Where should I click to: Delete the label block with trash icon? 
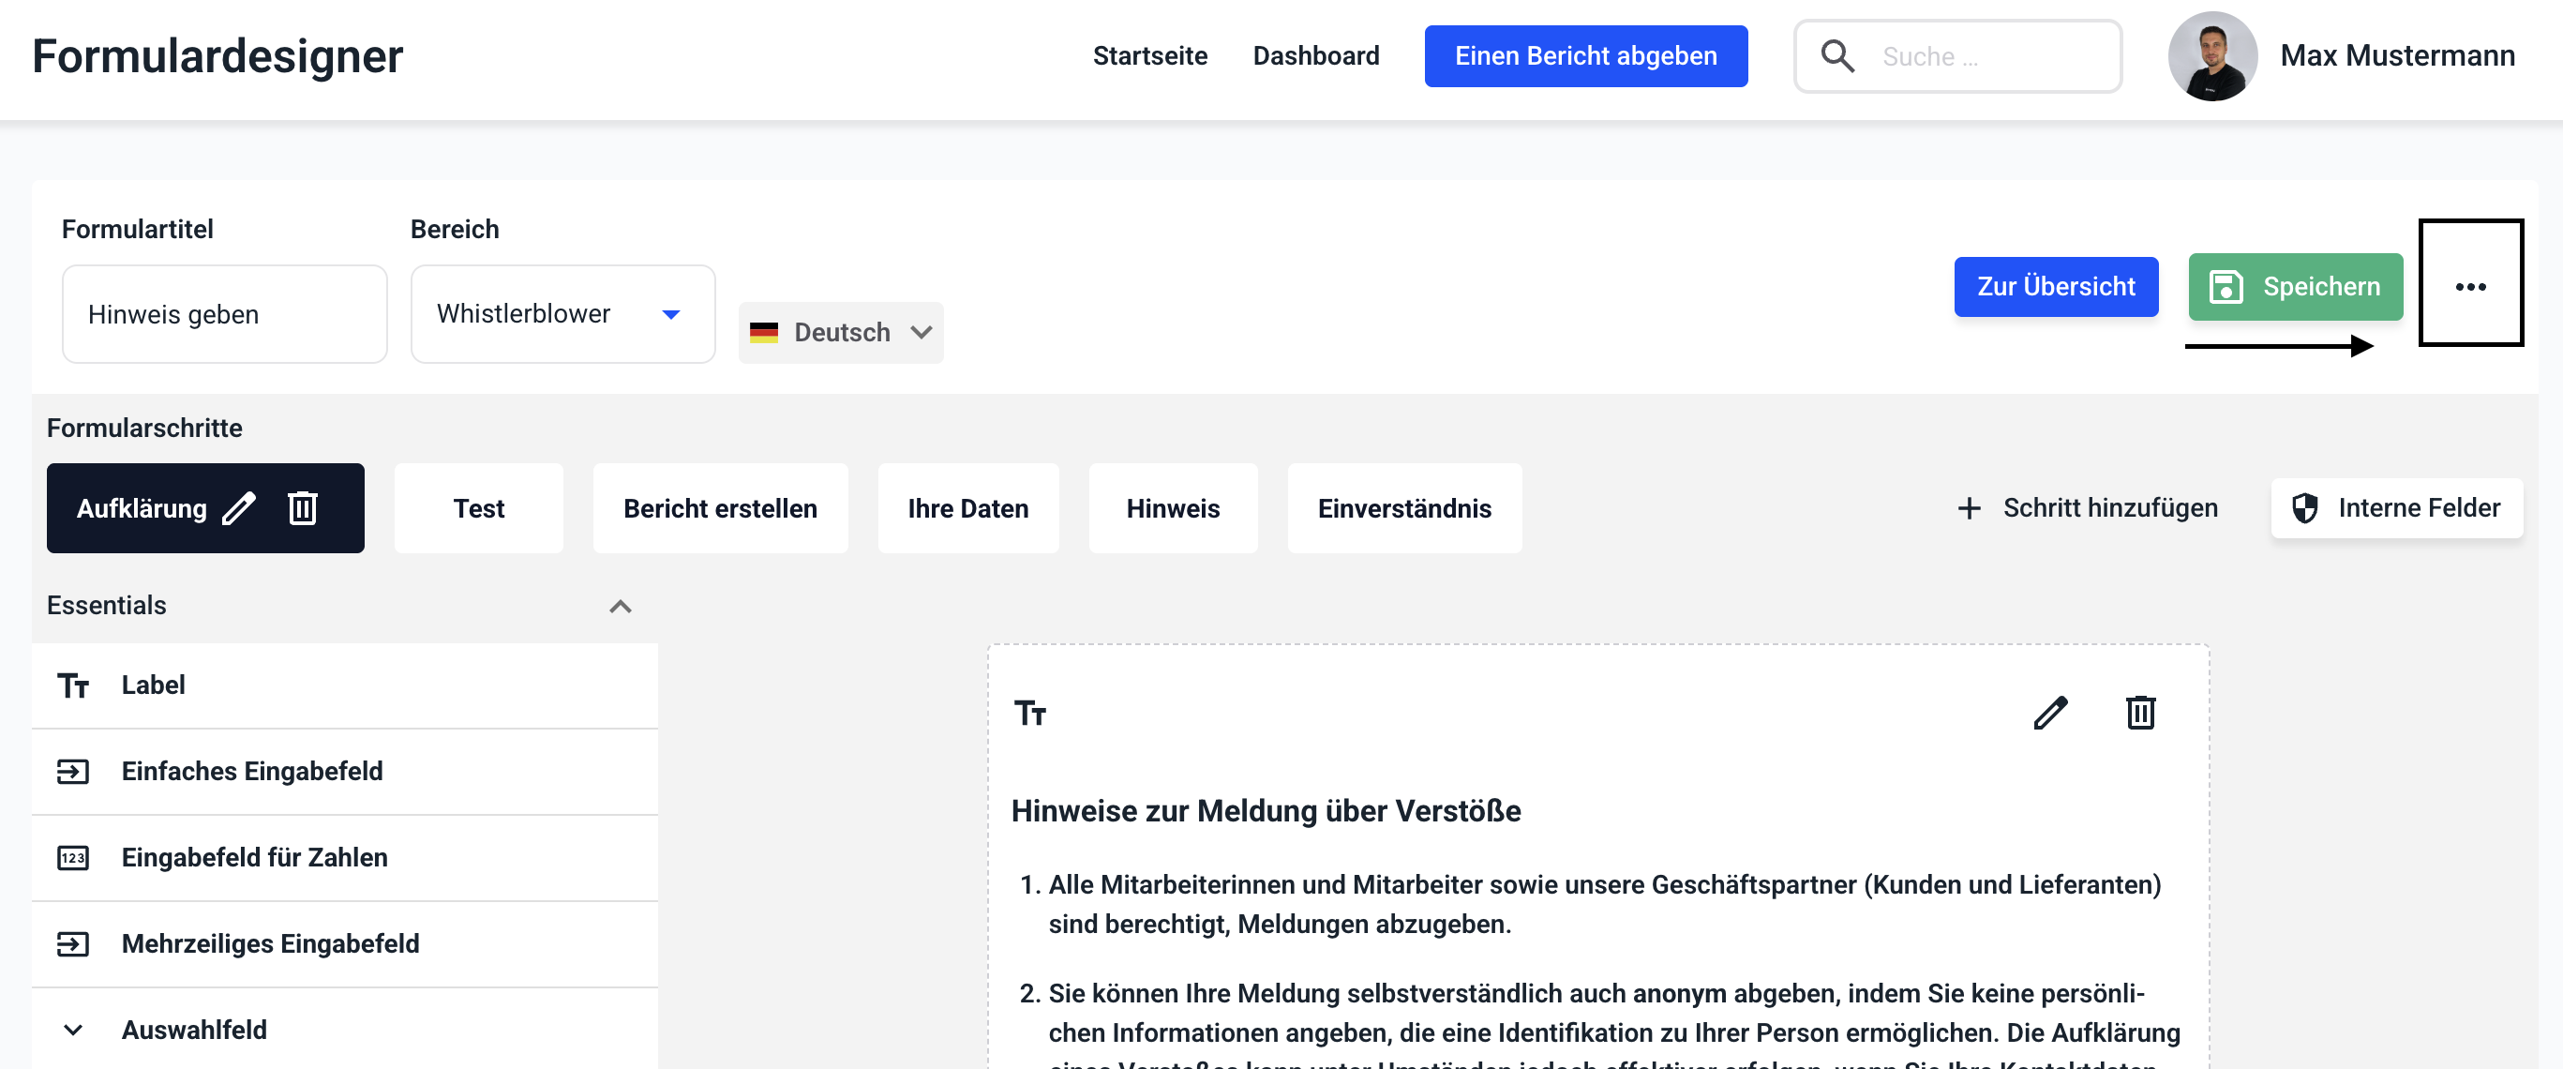pyautogui.click(x=2140, y=713)
